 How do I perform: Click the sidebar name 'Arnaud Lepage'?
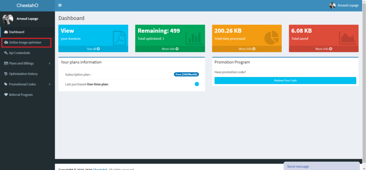tap(27, 19)
